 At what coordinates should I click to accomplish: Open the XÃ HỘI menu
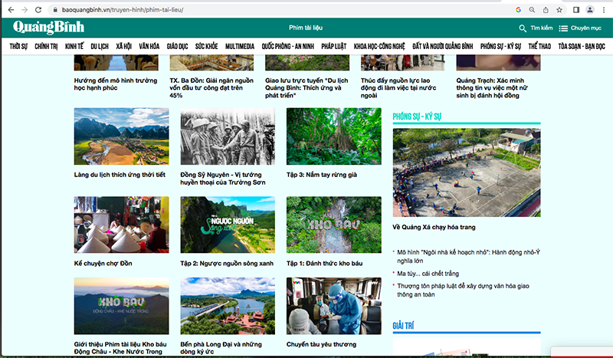(123, 46)
